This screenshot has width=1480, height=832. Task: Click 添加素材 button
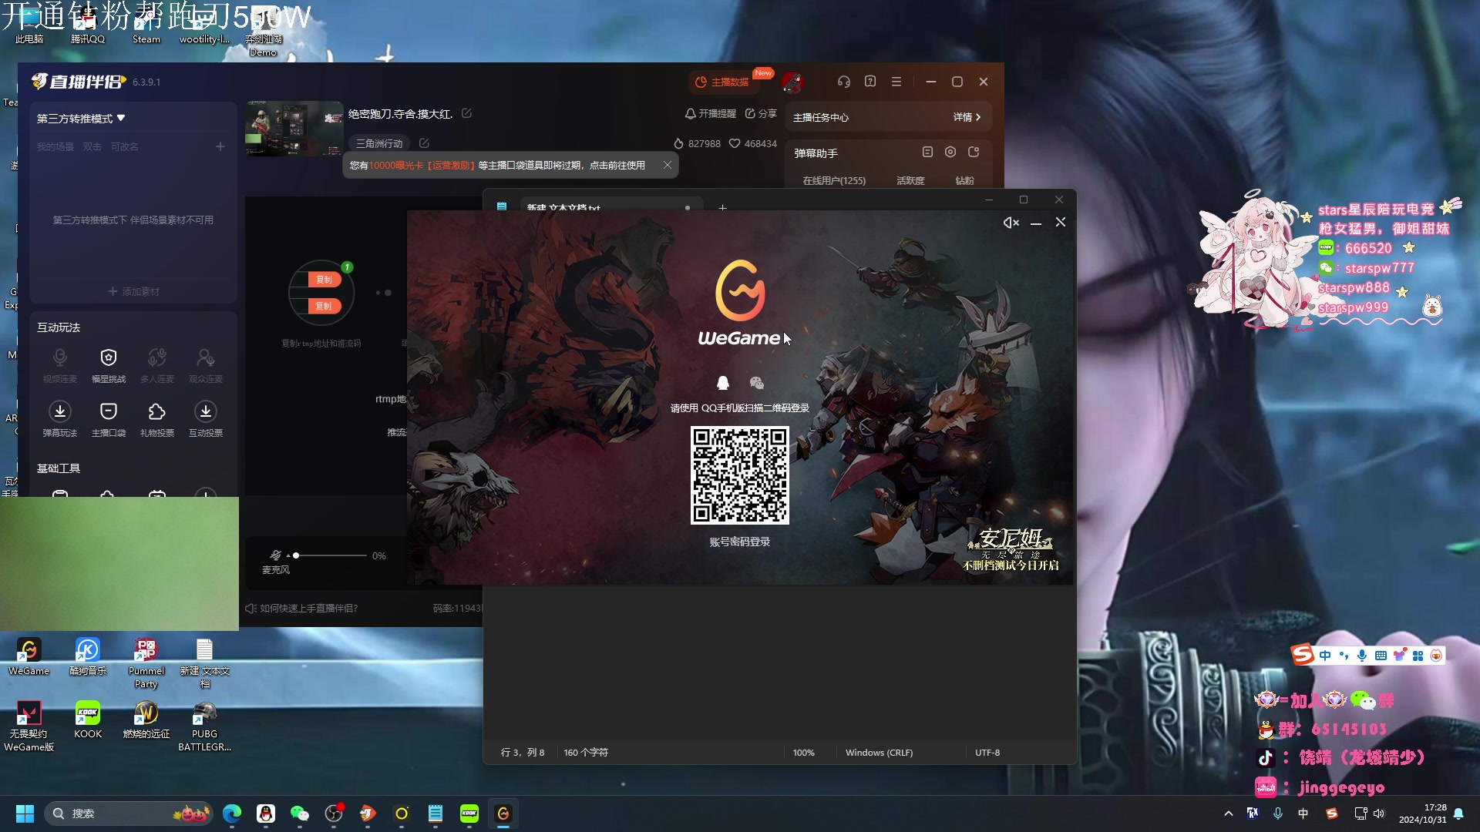coord(133,291)
